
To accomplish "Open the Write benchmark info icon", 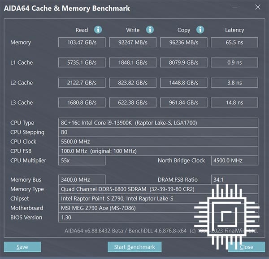I will pyautogui.click(x=150, y=30).
